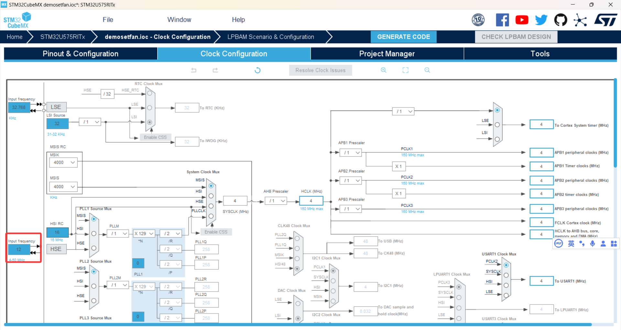
Task: Zoom in on the clock diagram
Action: coord(384,70)
